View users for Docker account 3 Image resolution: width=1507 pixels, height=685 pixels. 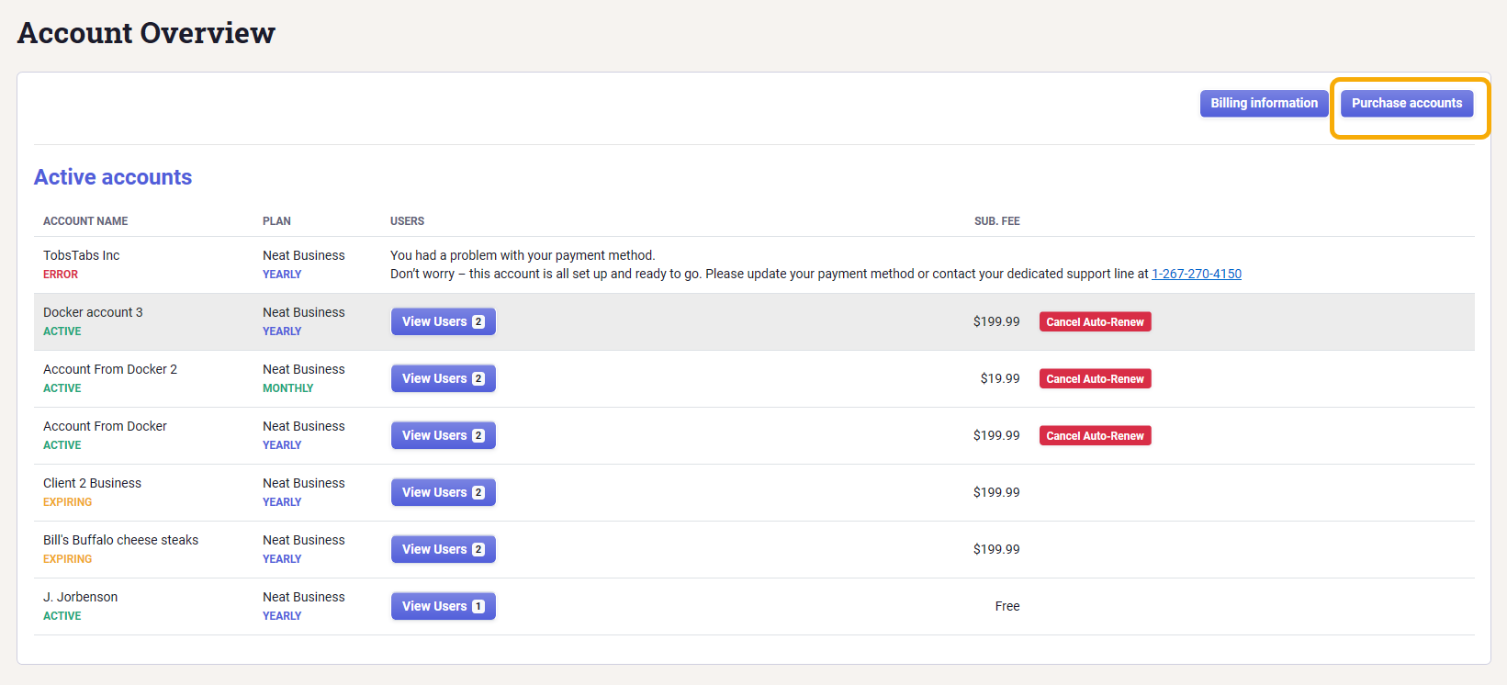[x=443, y=321]
